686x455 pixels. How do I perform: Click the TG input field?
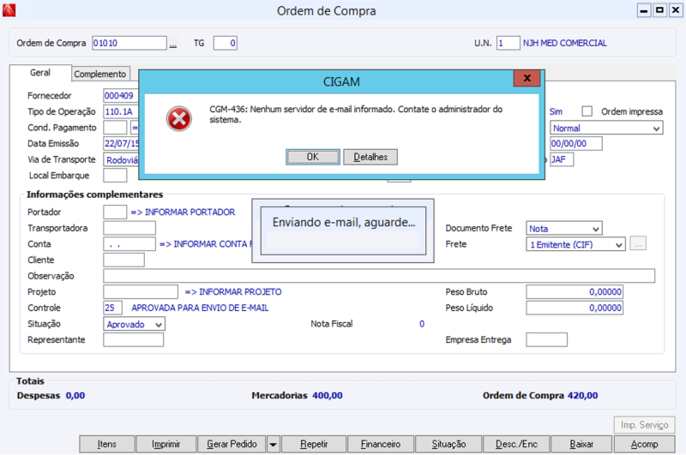pyautogui.click(x=225, y=43)
